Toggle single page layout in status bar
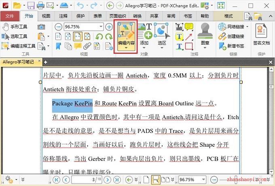The image size is (275, 186). click(x=146, y=180)
